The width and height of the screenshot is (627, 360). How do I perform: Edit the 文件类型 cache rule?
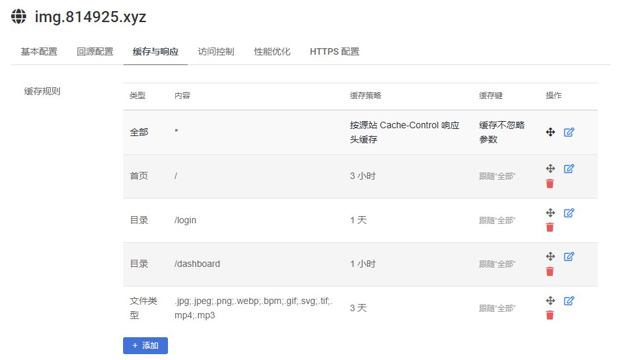click(569, 301)
